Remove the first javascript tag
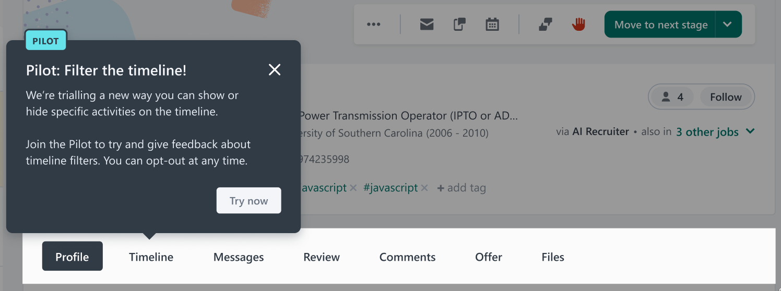Viewport: 781px width, 291px height. tap(353, 188)
